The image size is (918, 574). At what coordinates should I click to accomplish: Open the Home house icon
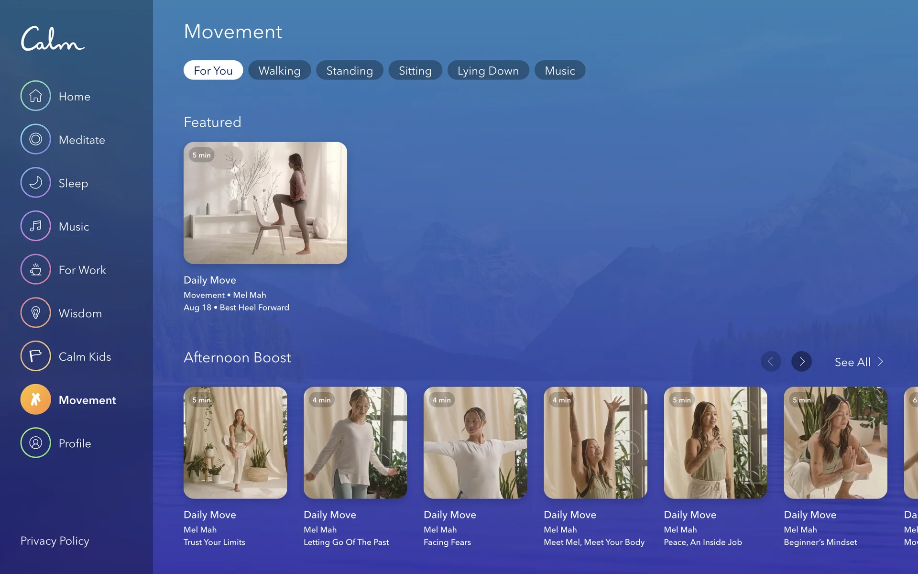click(x=35, y=96)
